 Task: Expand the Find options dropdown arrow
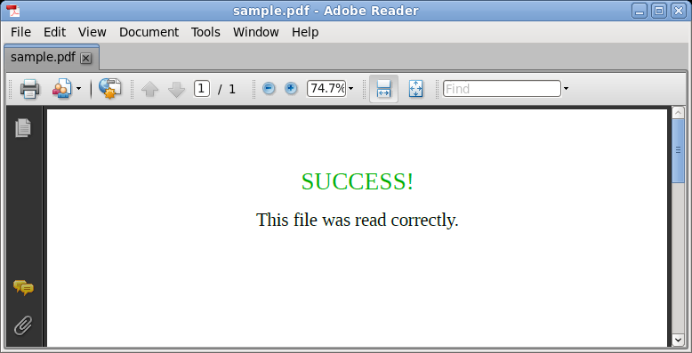[x=566, y=89]
